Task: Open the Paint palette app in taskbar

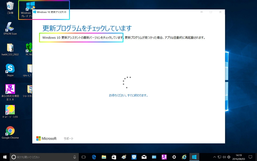Action: click(124, 157)
